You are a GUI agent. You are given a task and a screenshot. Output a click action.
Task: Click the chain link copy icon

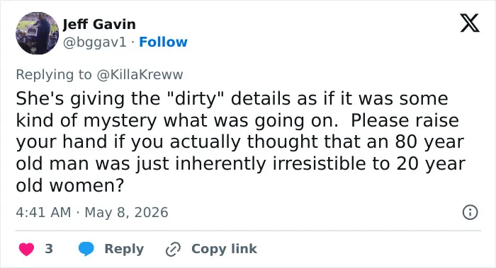[x=173, y=249]
